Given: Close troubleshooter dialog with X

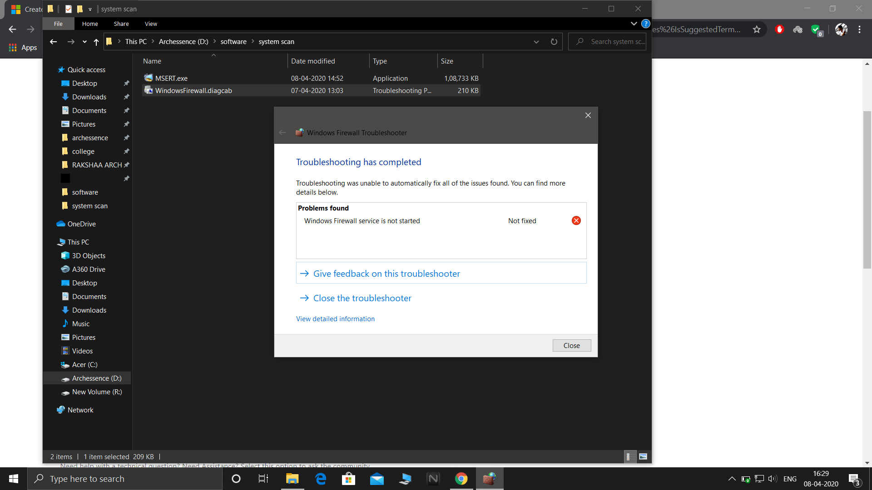Looking at the screenshot, I should 588,115.
